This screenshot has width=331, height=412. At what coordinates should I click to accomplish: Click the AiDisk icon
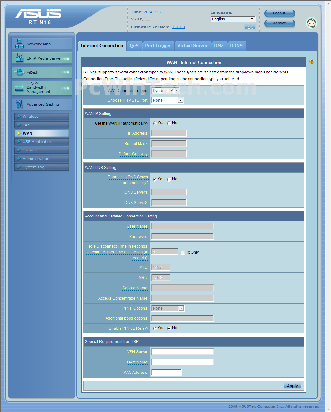[19, 72]
